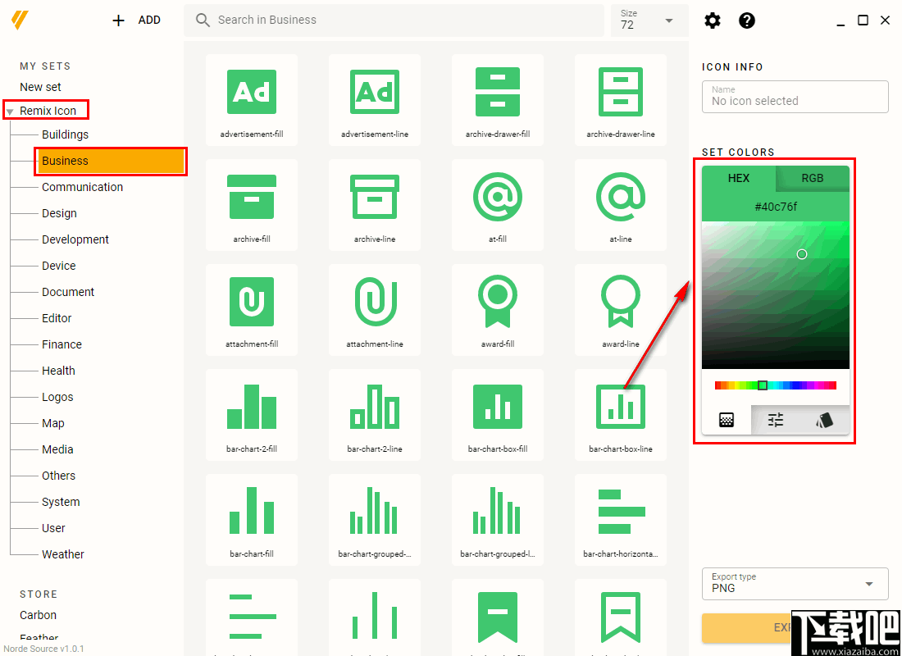Switch to the sliders color mode
Viewport: 902px width, 656px height.
[x=775, y=420]
